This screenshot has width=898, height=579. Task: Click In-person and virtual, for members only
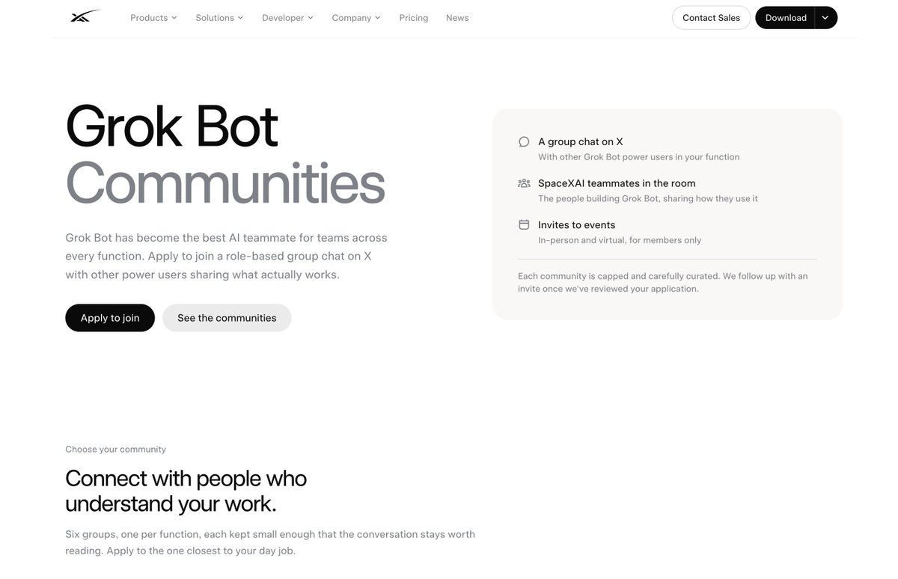point(620,240)
